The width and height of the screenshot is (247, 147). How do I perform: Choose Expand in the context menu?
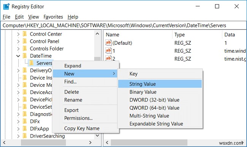pyautogui.click(x=86, y=66)
